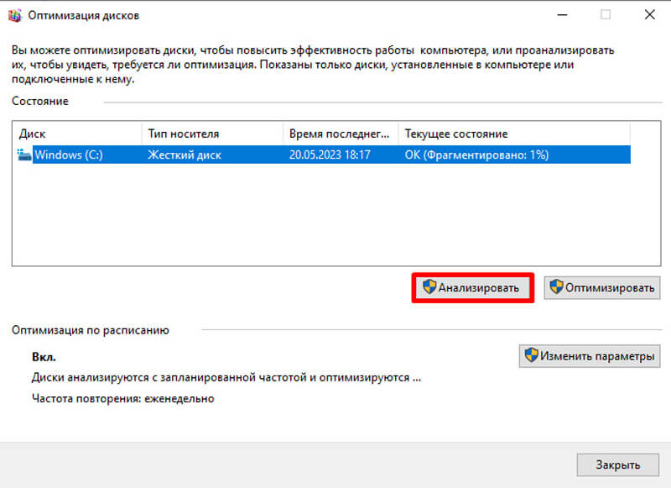This screenshot has width=671, height=488.
Task: Select the Windows (C:) disk row
Action: (x=324, y=155)
